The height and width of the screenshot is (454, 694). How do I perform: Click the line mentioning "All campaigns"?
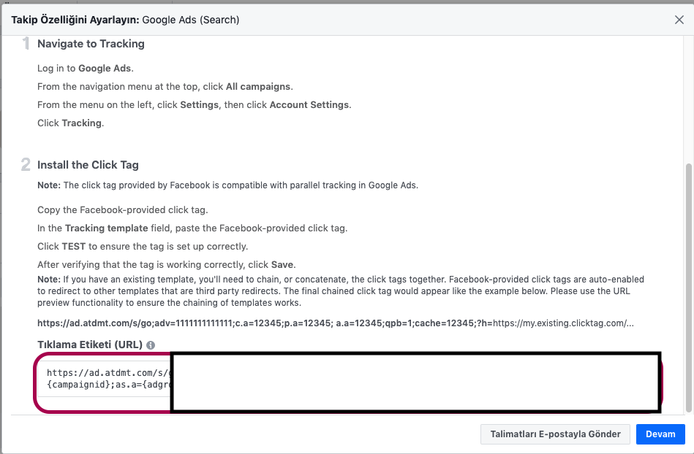point(165,87)
